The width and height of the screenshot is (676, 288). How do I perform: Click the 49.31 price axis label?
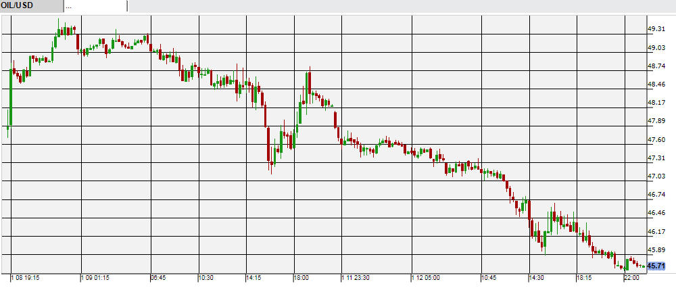(656, 29)
